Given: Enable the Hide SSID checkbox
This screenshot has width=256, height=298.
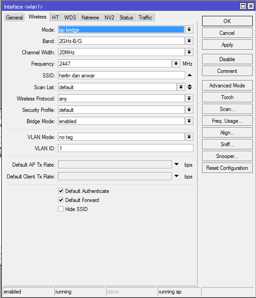Looking at the screenshot, I should [61, 209].
